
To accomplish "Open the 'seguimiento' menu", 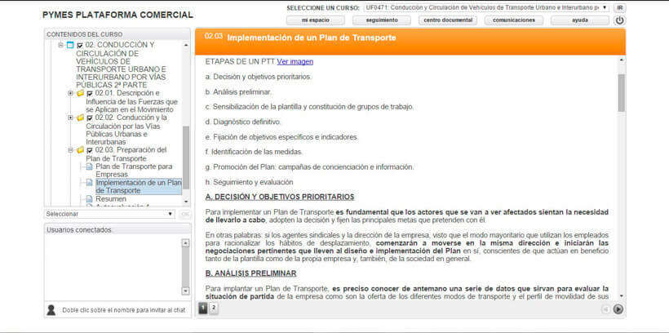I will (x=382, y=20).
